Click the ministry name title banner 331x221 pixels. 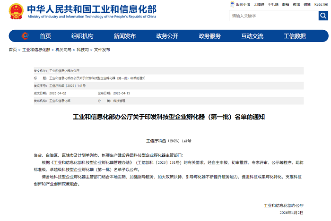92,11
